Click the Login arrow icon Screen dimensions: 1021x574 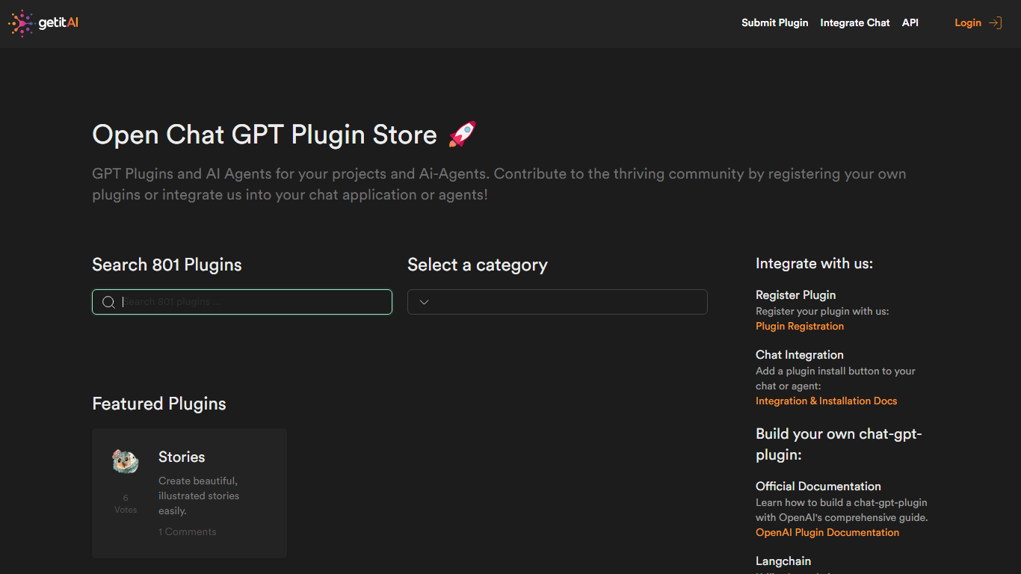(995, 23)
